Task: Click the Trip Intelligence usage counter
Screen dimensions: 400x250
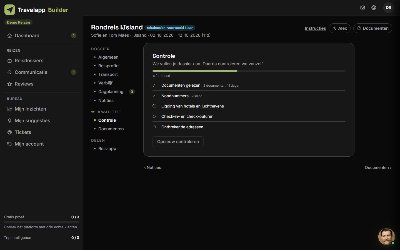Action: [x=75, y=238]
